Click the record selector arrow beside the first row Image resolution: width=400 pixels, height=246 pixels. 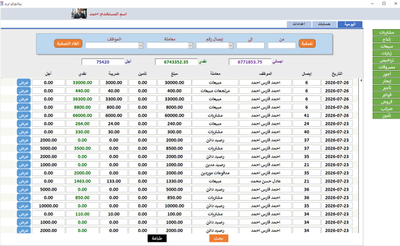(361, 81)
